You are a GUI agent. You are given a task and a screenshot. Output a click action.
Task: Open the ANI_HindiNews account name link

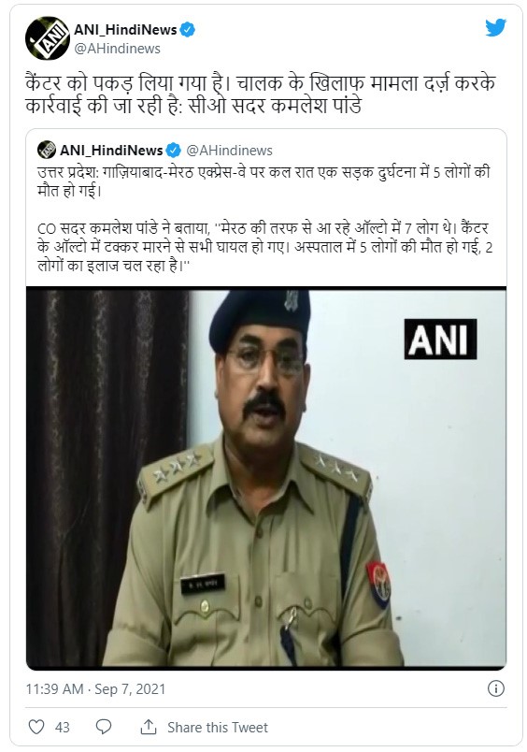tap(125, 30)
